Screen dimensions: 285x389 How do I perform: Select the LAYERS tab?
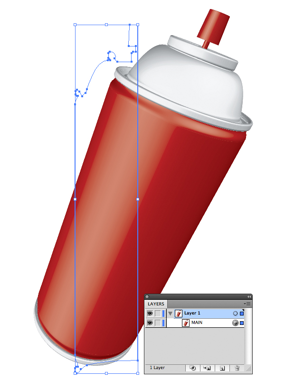(x=156, y=304)
